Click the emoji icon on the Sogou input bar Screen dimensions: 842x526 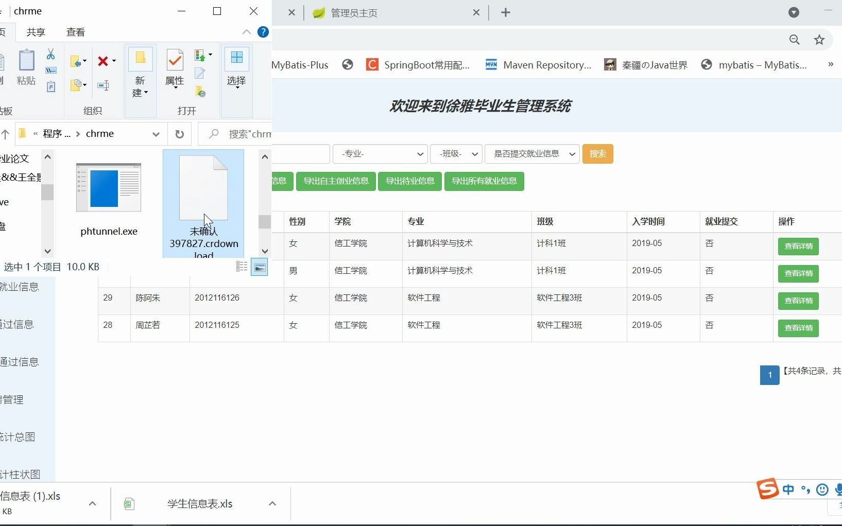(x=822, y=490)
